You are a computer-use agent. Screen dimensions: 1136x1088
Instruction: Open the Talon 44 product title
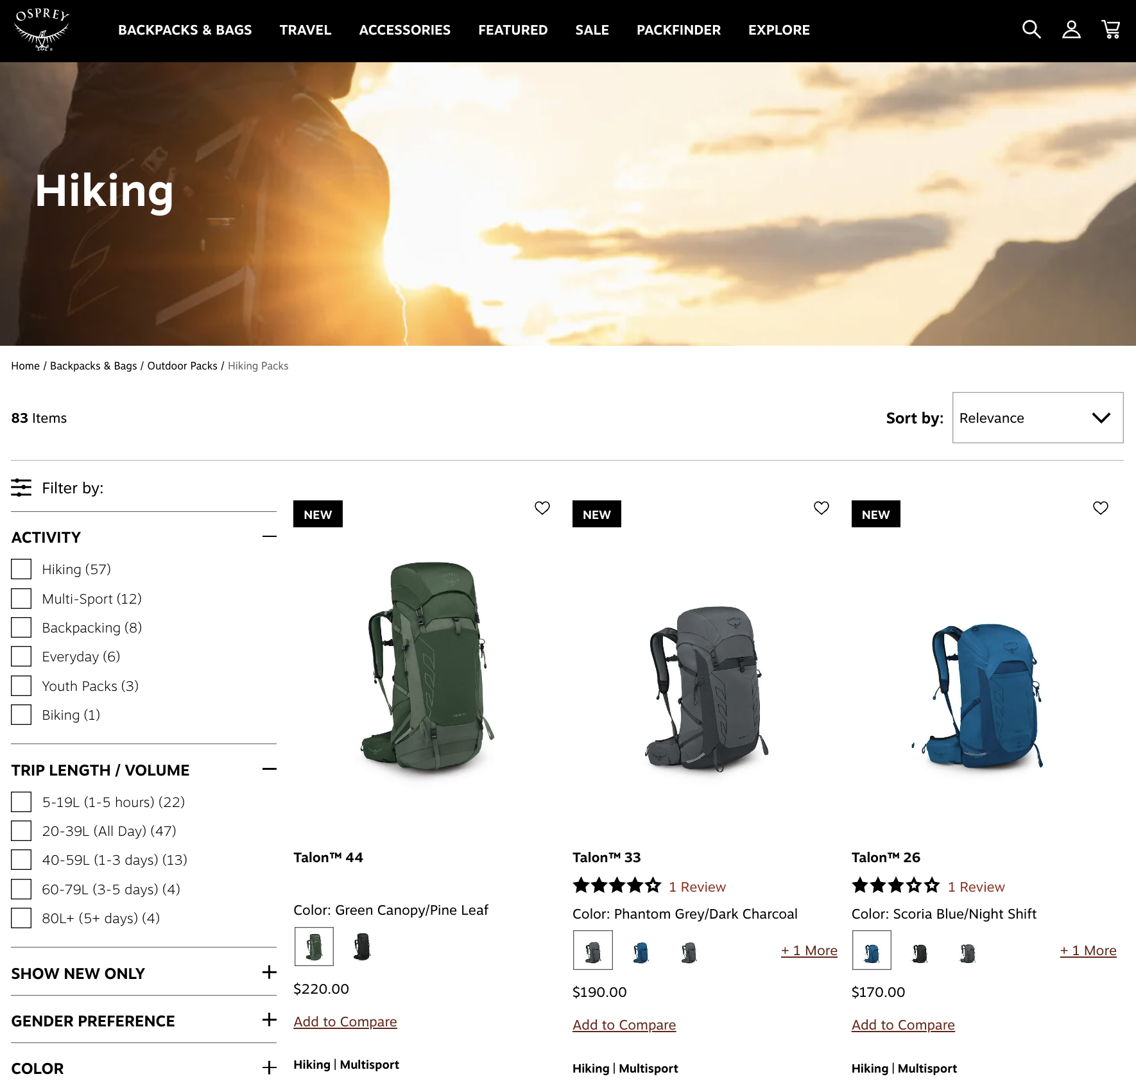328,857
